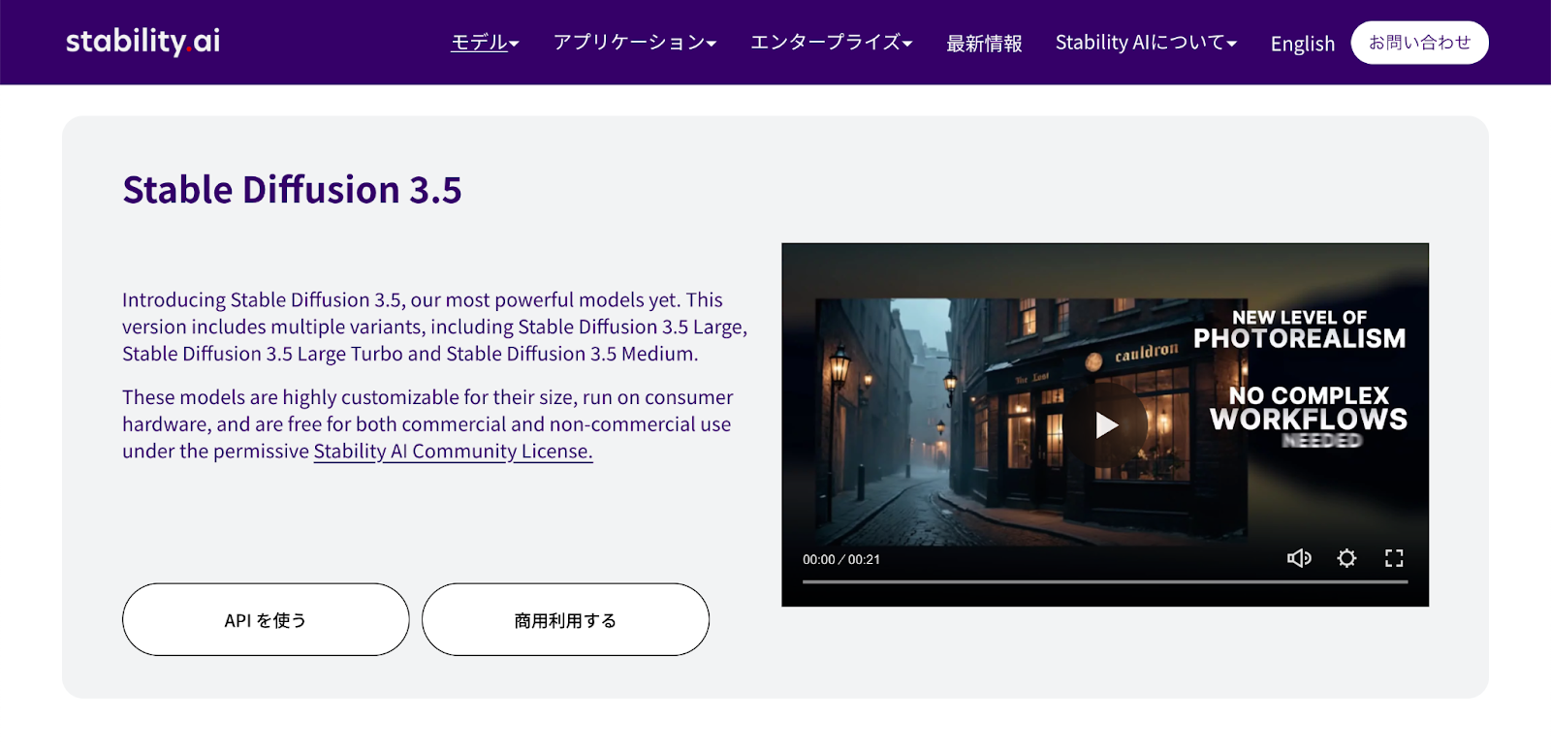The image size is (1551, 750).
Task: Click the お問い合わせ contact button
Action: [1419, 43]
